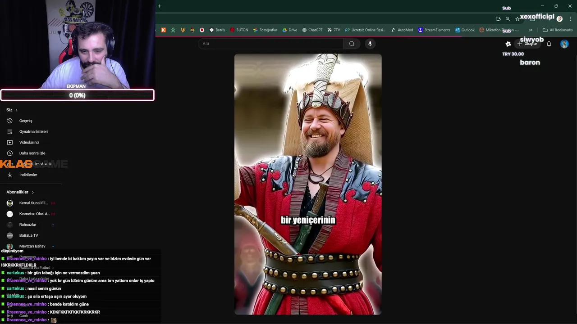Screen dimensions: 577x324
Task: Bookmark this page with the star icon
Action: (517, 19)
